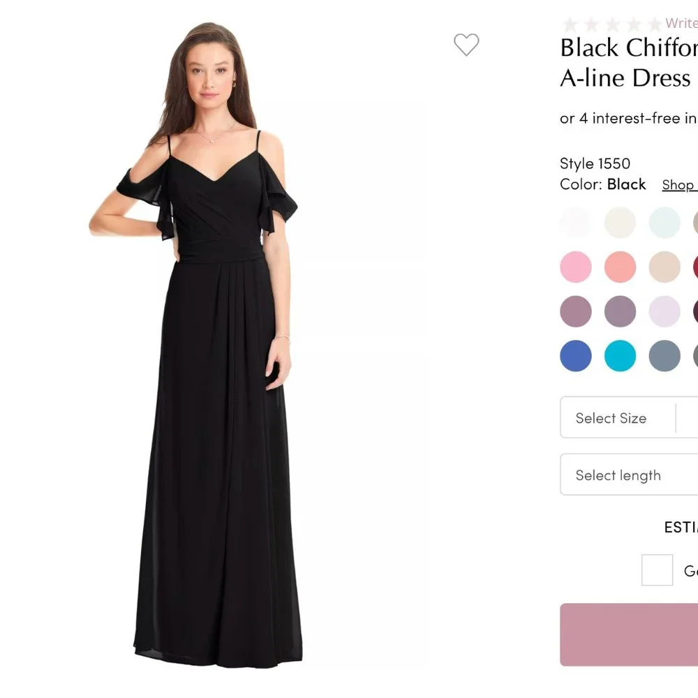Select the ivory cream color swatch

coord(621,223)
